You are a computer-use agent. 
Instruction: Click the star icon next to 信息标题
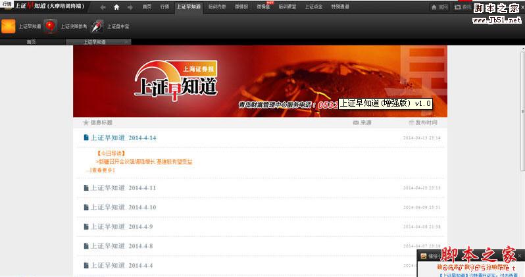click(x=86, y=122)
